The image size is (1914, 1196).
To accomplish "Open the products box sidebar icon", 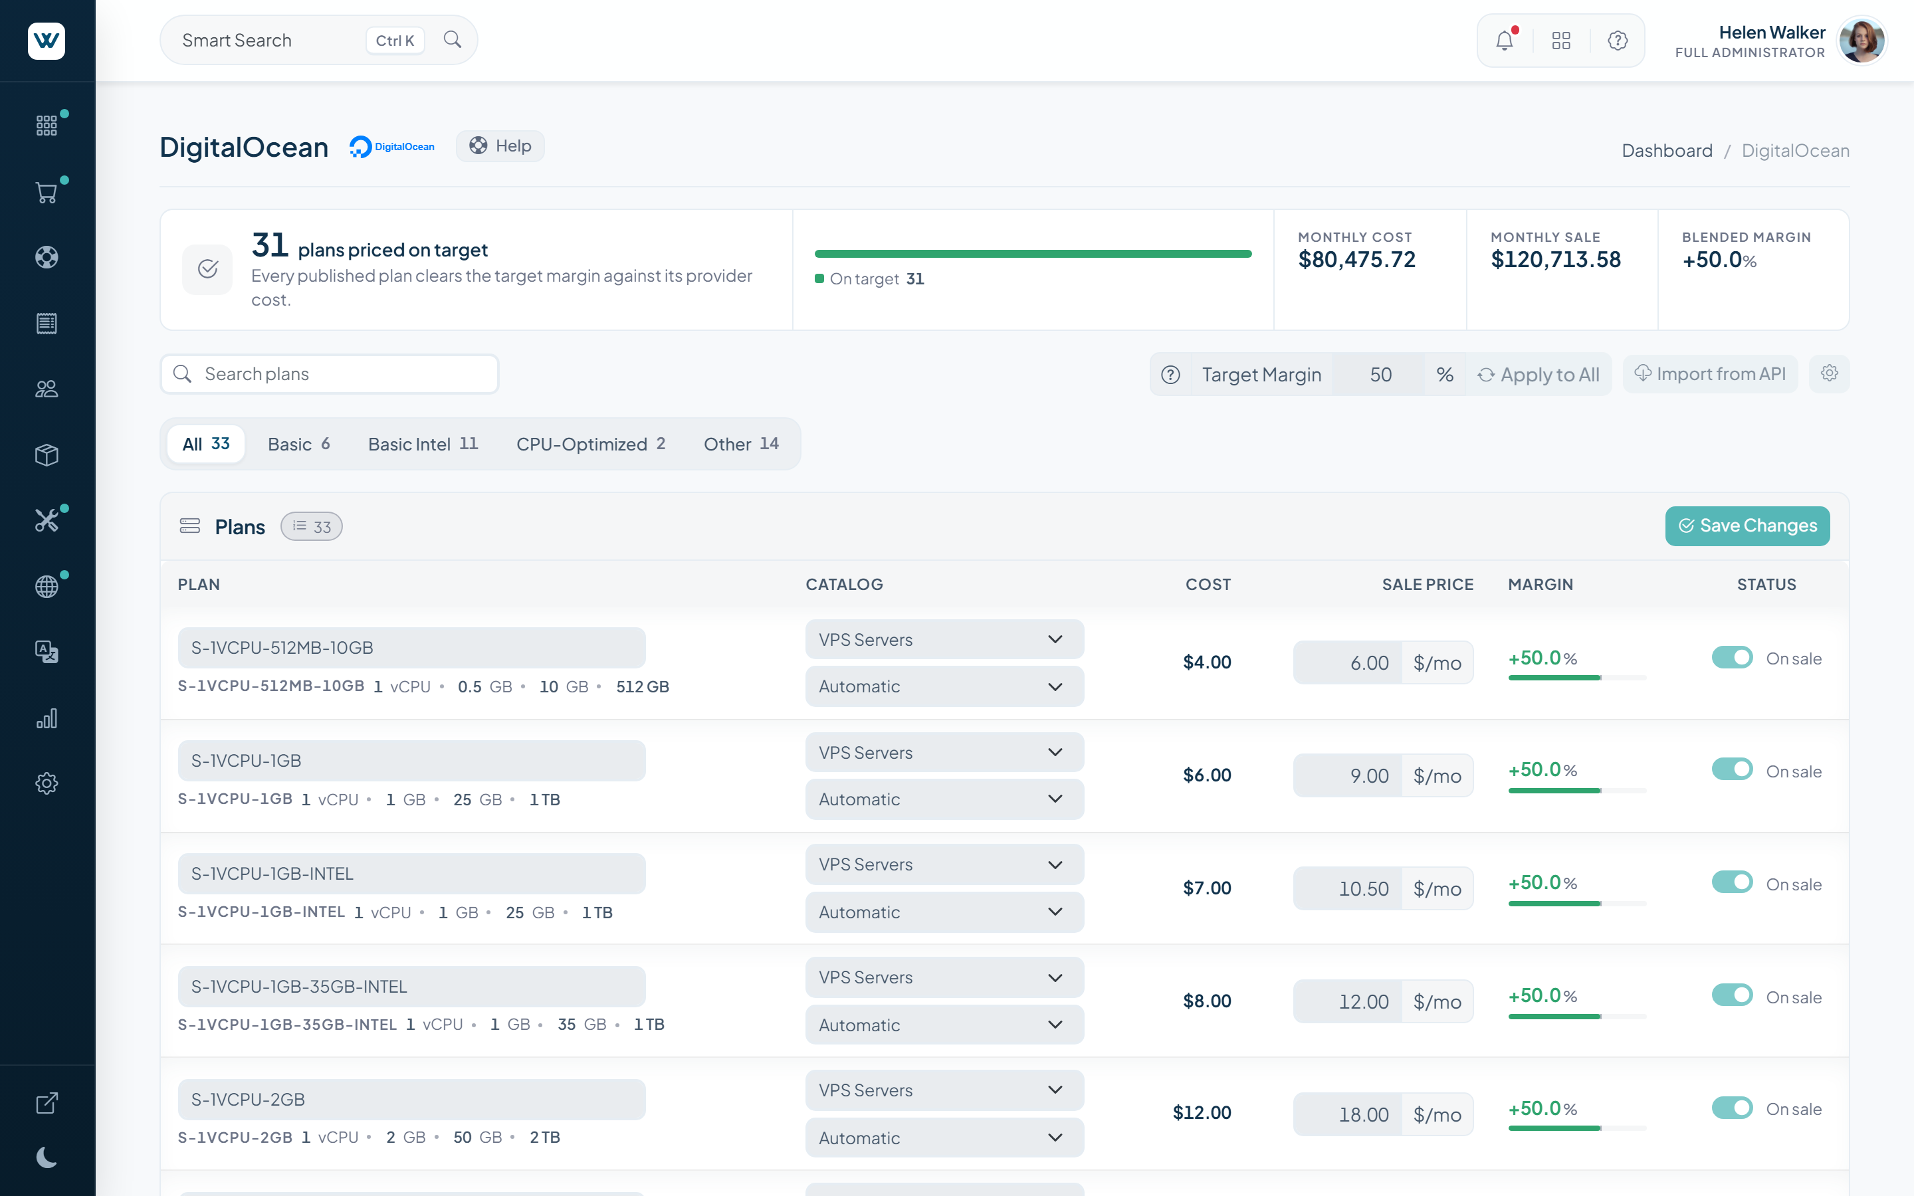I will [47, 455].
